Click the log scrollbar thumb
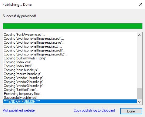This screenshot has width=145, height=117. coord(140,94)
